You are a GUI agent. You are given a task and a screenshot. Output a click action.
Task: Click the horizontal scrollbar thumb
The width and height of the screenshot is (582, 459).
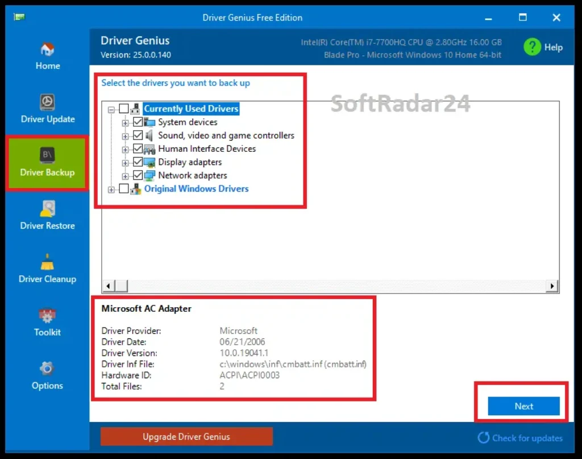point(121,286)
